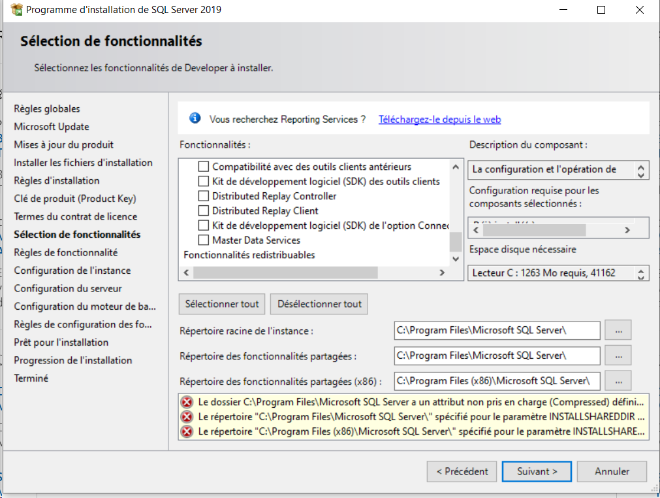Select the Terminé step

pyautogui.click(x=31, y=378)
